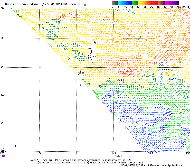The width and height of the screenshot is (190, 167).
Task: Click the gray 0–5 knots legend swatch
Action: tap(115, 3)
